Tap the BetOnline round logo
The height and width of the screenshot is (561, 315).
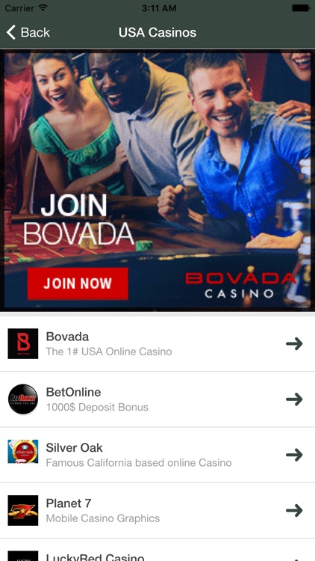[x=23, y=399]
